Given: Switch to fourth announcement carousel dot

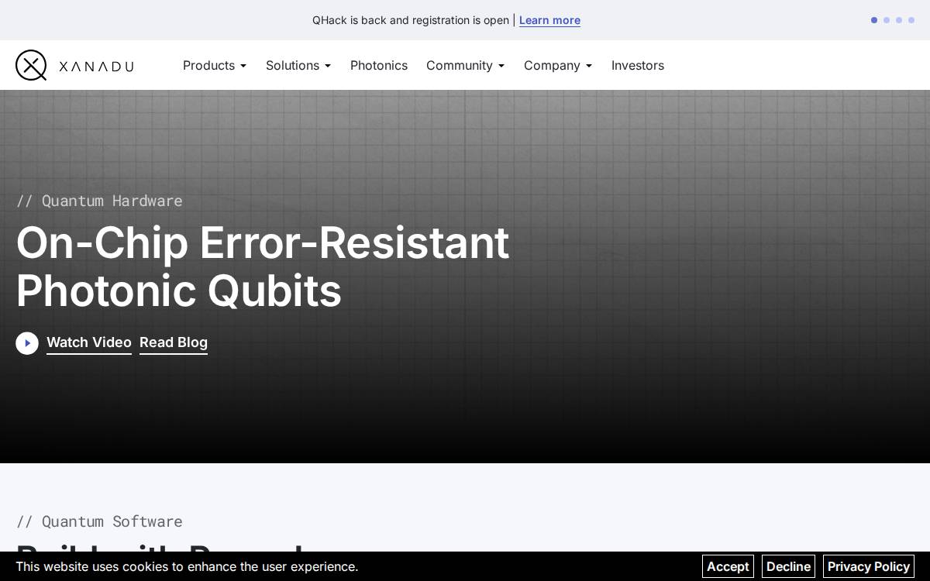Looking at the screenshot, I should [911, 20].
